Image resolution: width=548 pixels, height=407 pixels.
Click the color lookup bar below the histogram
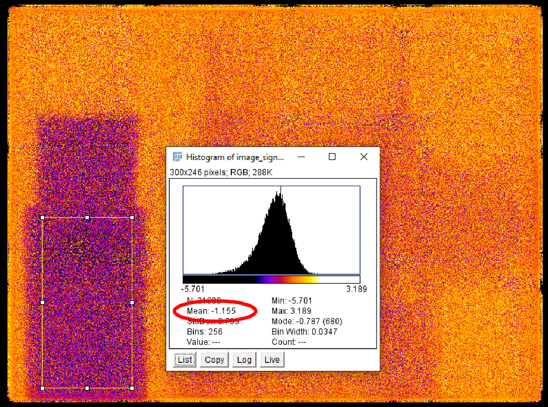(271, 279)
